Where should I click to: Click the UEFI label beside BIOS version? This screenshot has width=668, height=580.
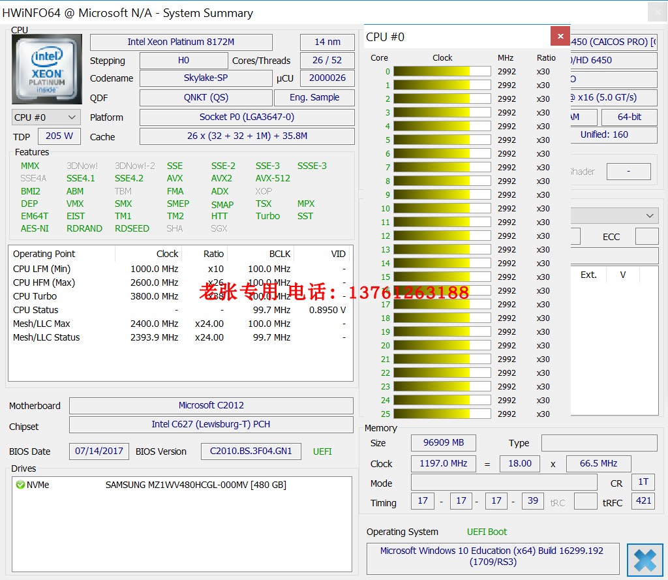322,451
